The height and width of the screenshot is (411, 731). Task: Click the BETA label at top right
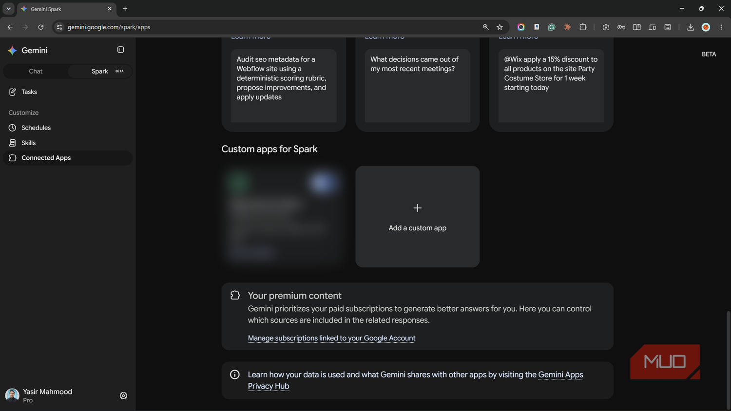tap(709, 54)
